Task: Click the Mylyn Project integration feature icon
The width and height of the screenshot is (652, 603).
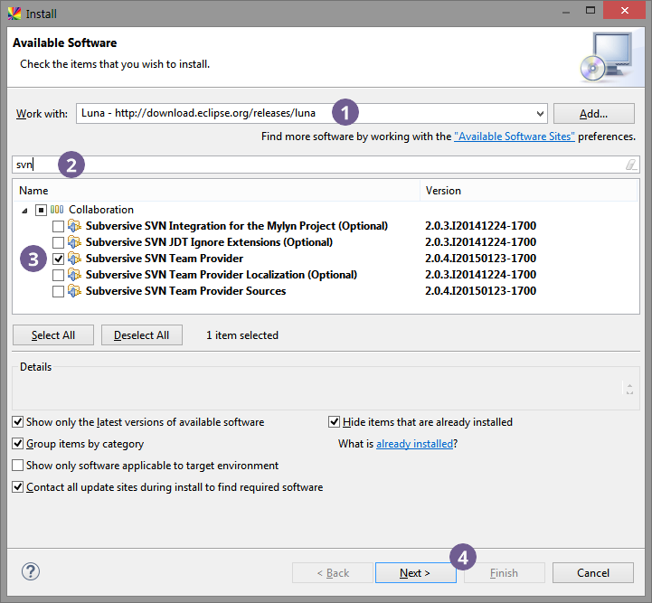Action: (76, 226)
